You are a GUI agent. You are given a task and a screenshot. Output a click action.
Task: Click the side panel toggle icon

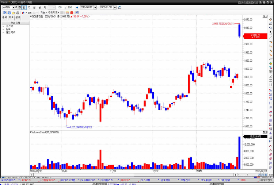5,13
